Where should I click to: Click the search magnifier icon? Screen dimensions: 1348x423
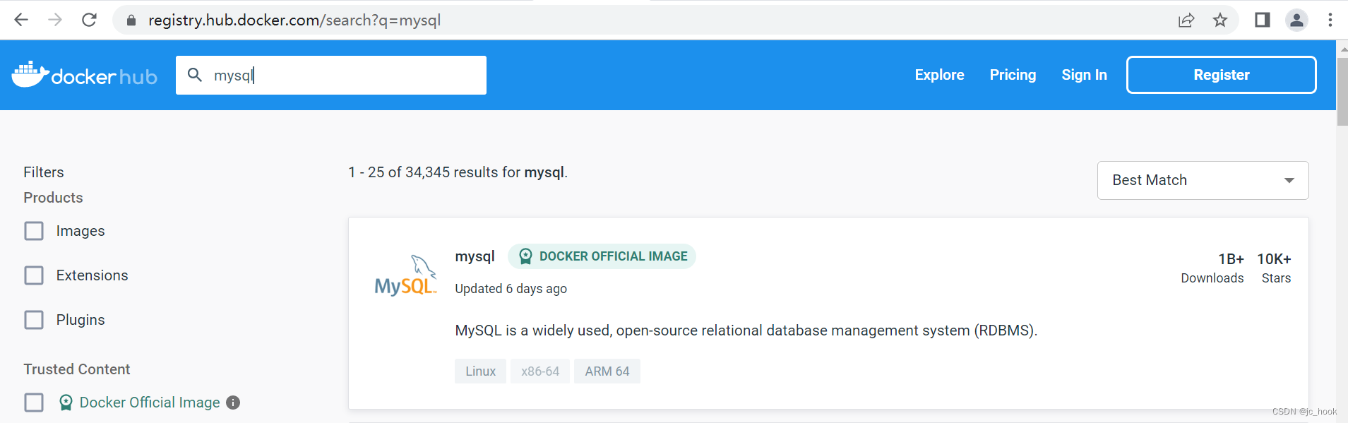[x=195, y=75]
